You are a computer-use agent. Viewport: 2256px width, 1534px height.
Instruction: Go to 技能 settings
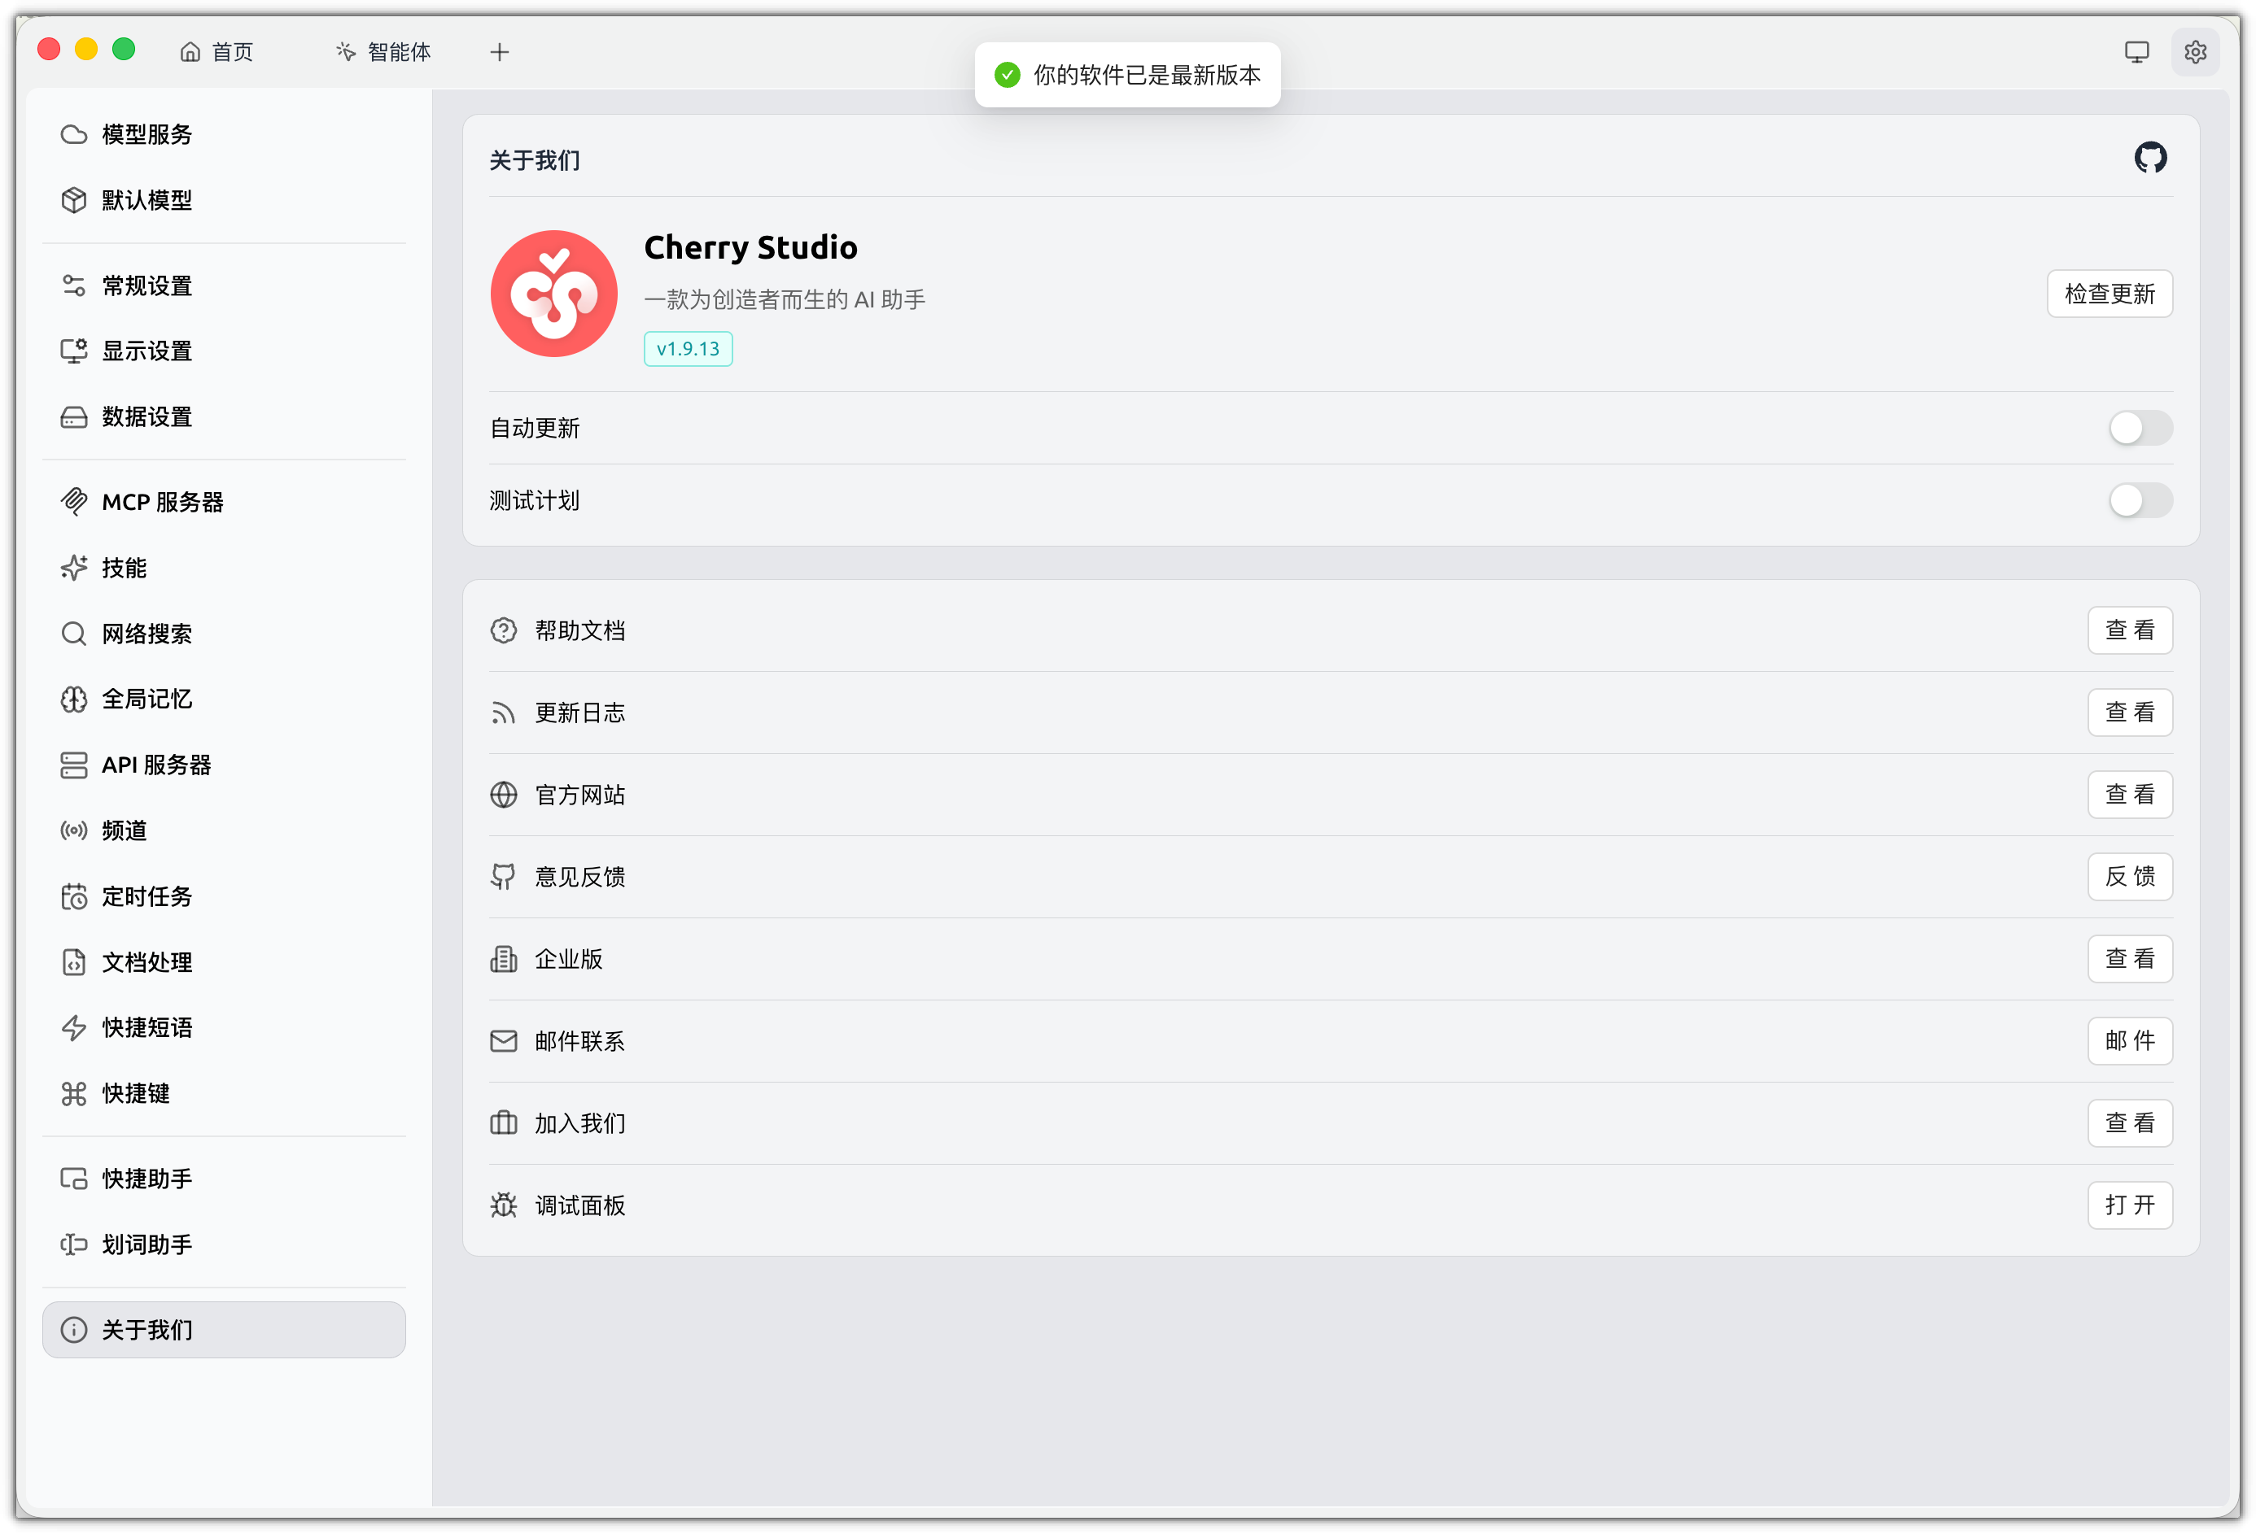[225, 568]
